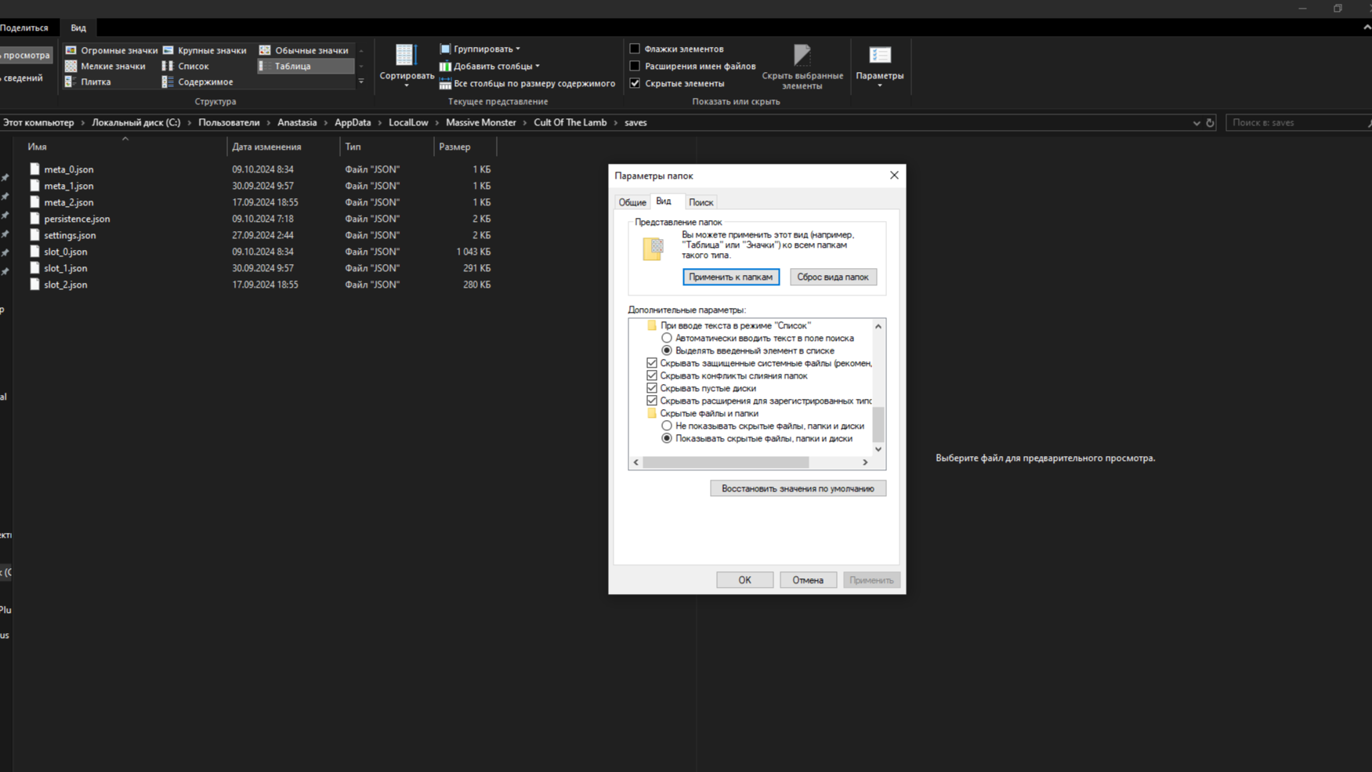Open the Группировать dropdown
This screenshot has width=1372, height=772.
pos(480,49)
